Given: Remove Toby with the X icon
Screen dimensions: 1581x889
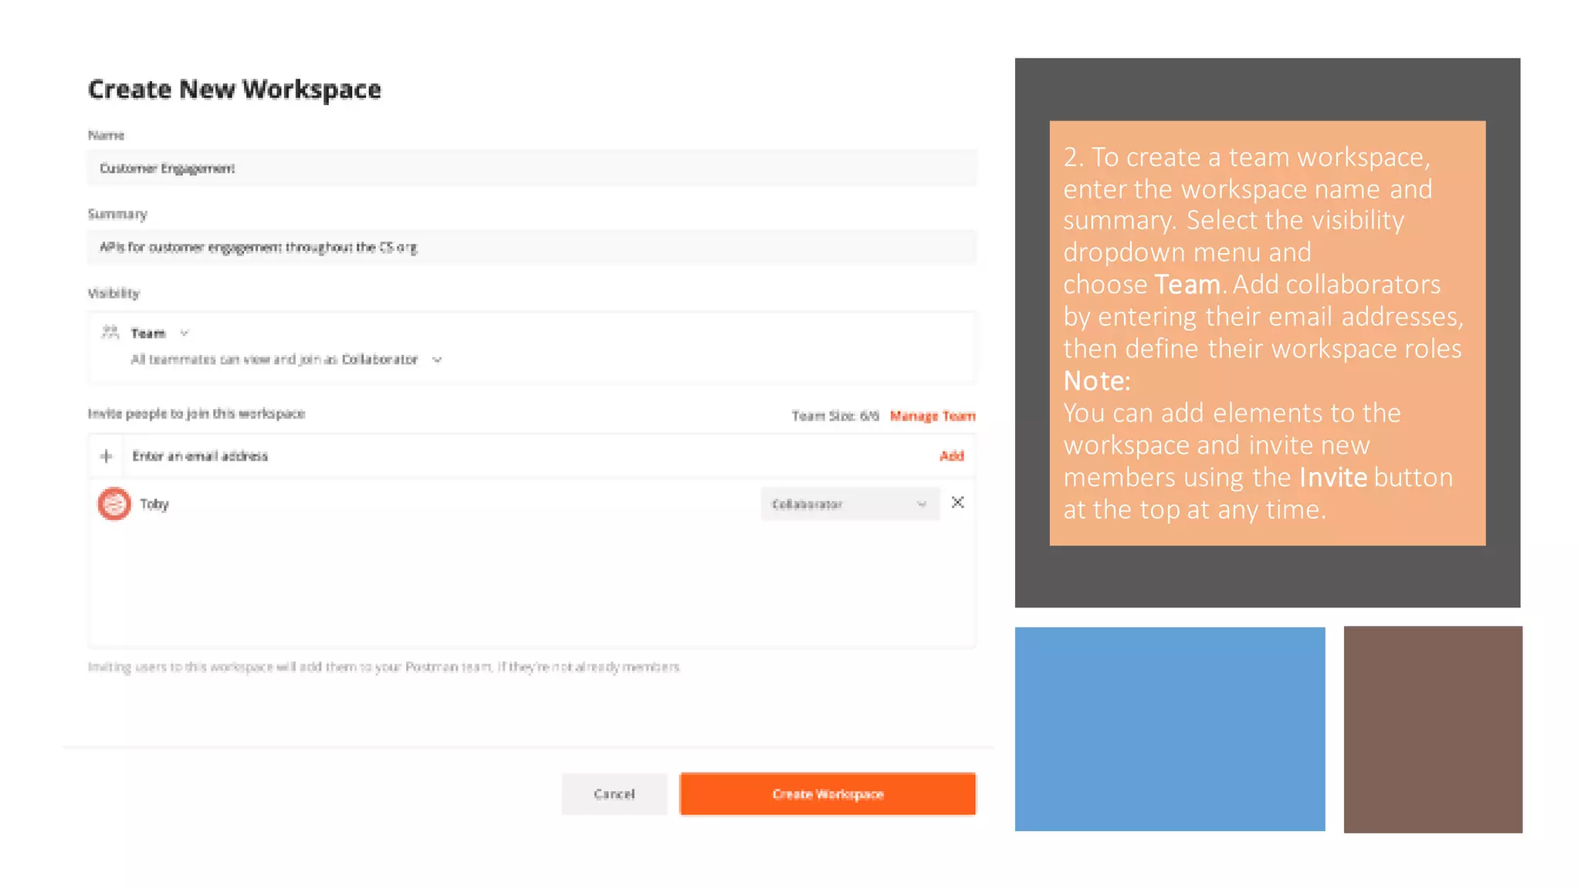Looking at the screenshot, I should click(958, 502).
